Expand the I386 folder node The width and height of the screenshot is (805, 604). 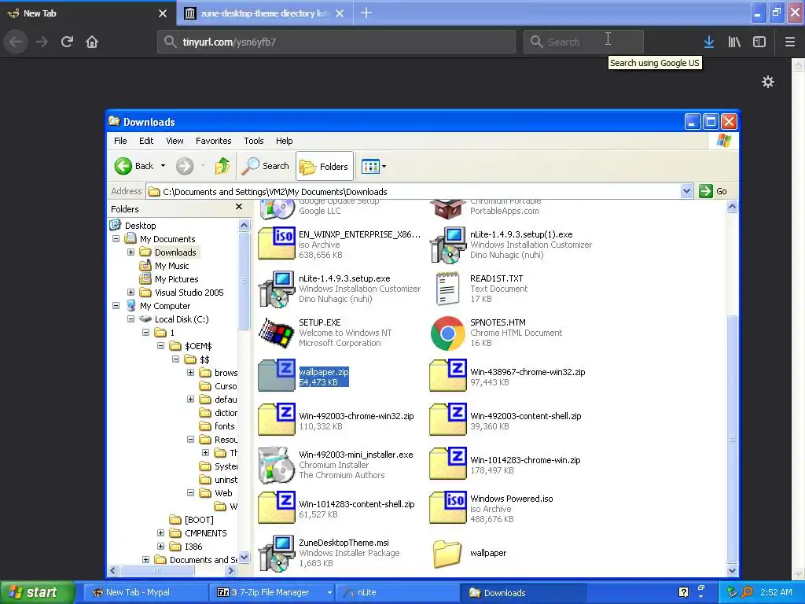point(160,546)
